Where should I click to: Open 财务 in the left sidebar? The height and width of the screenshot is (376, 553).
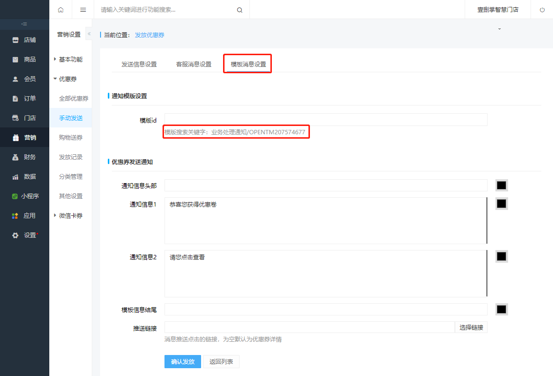[x=24, y=157]
